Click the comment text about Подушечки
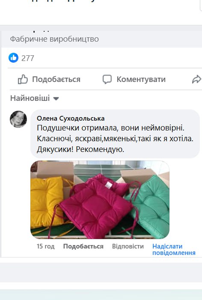Image resolution: width=202 pixels, height=300 pixels. 115,139
